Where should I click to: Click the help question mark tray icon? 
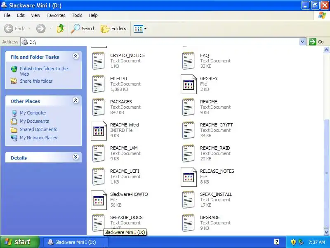coord(276,242)
